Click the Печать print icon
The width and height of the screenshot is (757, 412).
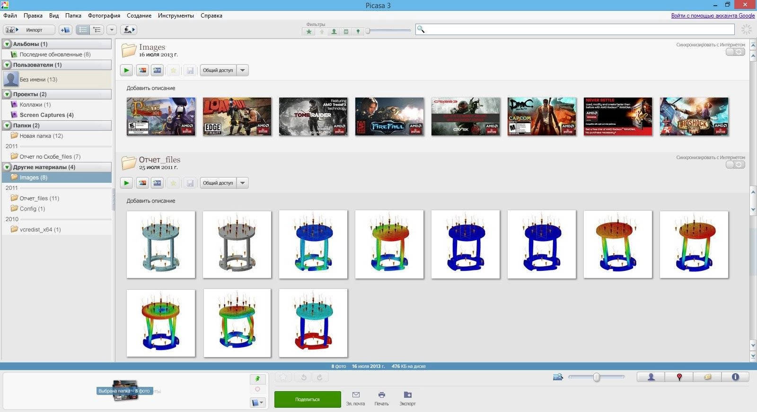coord(381,398)
